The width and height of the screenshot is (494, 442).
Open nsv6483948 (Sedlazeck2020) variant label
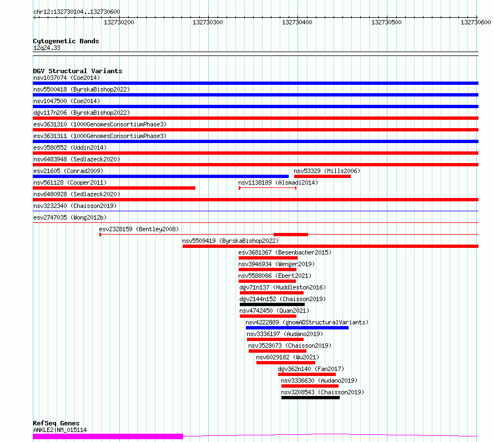point(77,159)
